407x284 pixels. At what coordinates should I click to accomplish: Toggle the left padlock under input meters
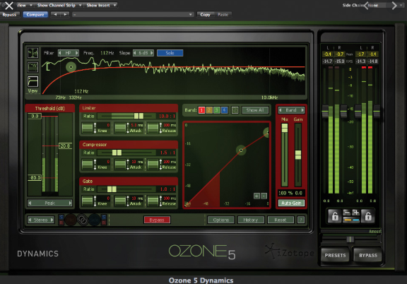click(335, 216)
